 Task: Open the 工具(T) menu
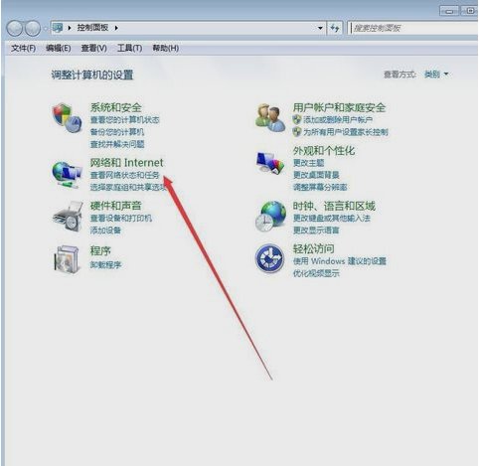[129, 49]
